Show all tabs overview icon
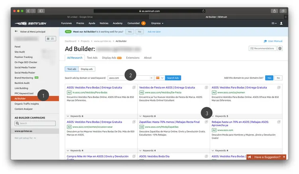 point(283,11)
